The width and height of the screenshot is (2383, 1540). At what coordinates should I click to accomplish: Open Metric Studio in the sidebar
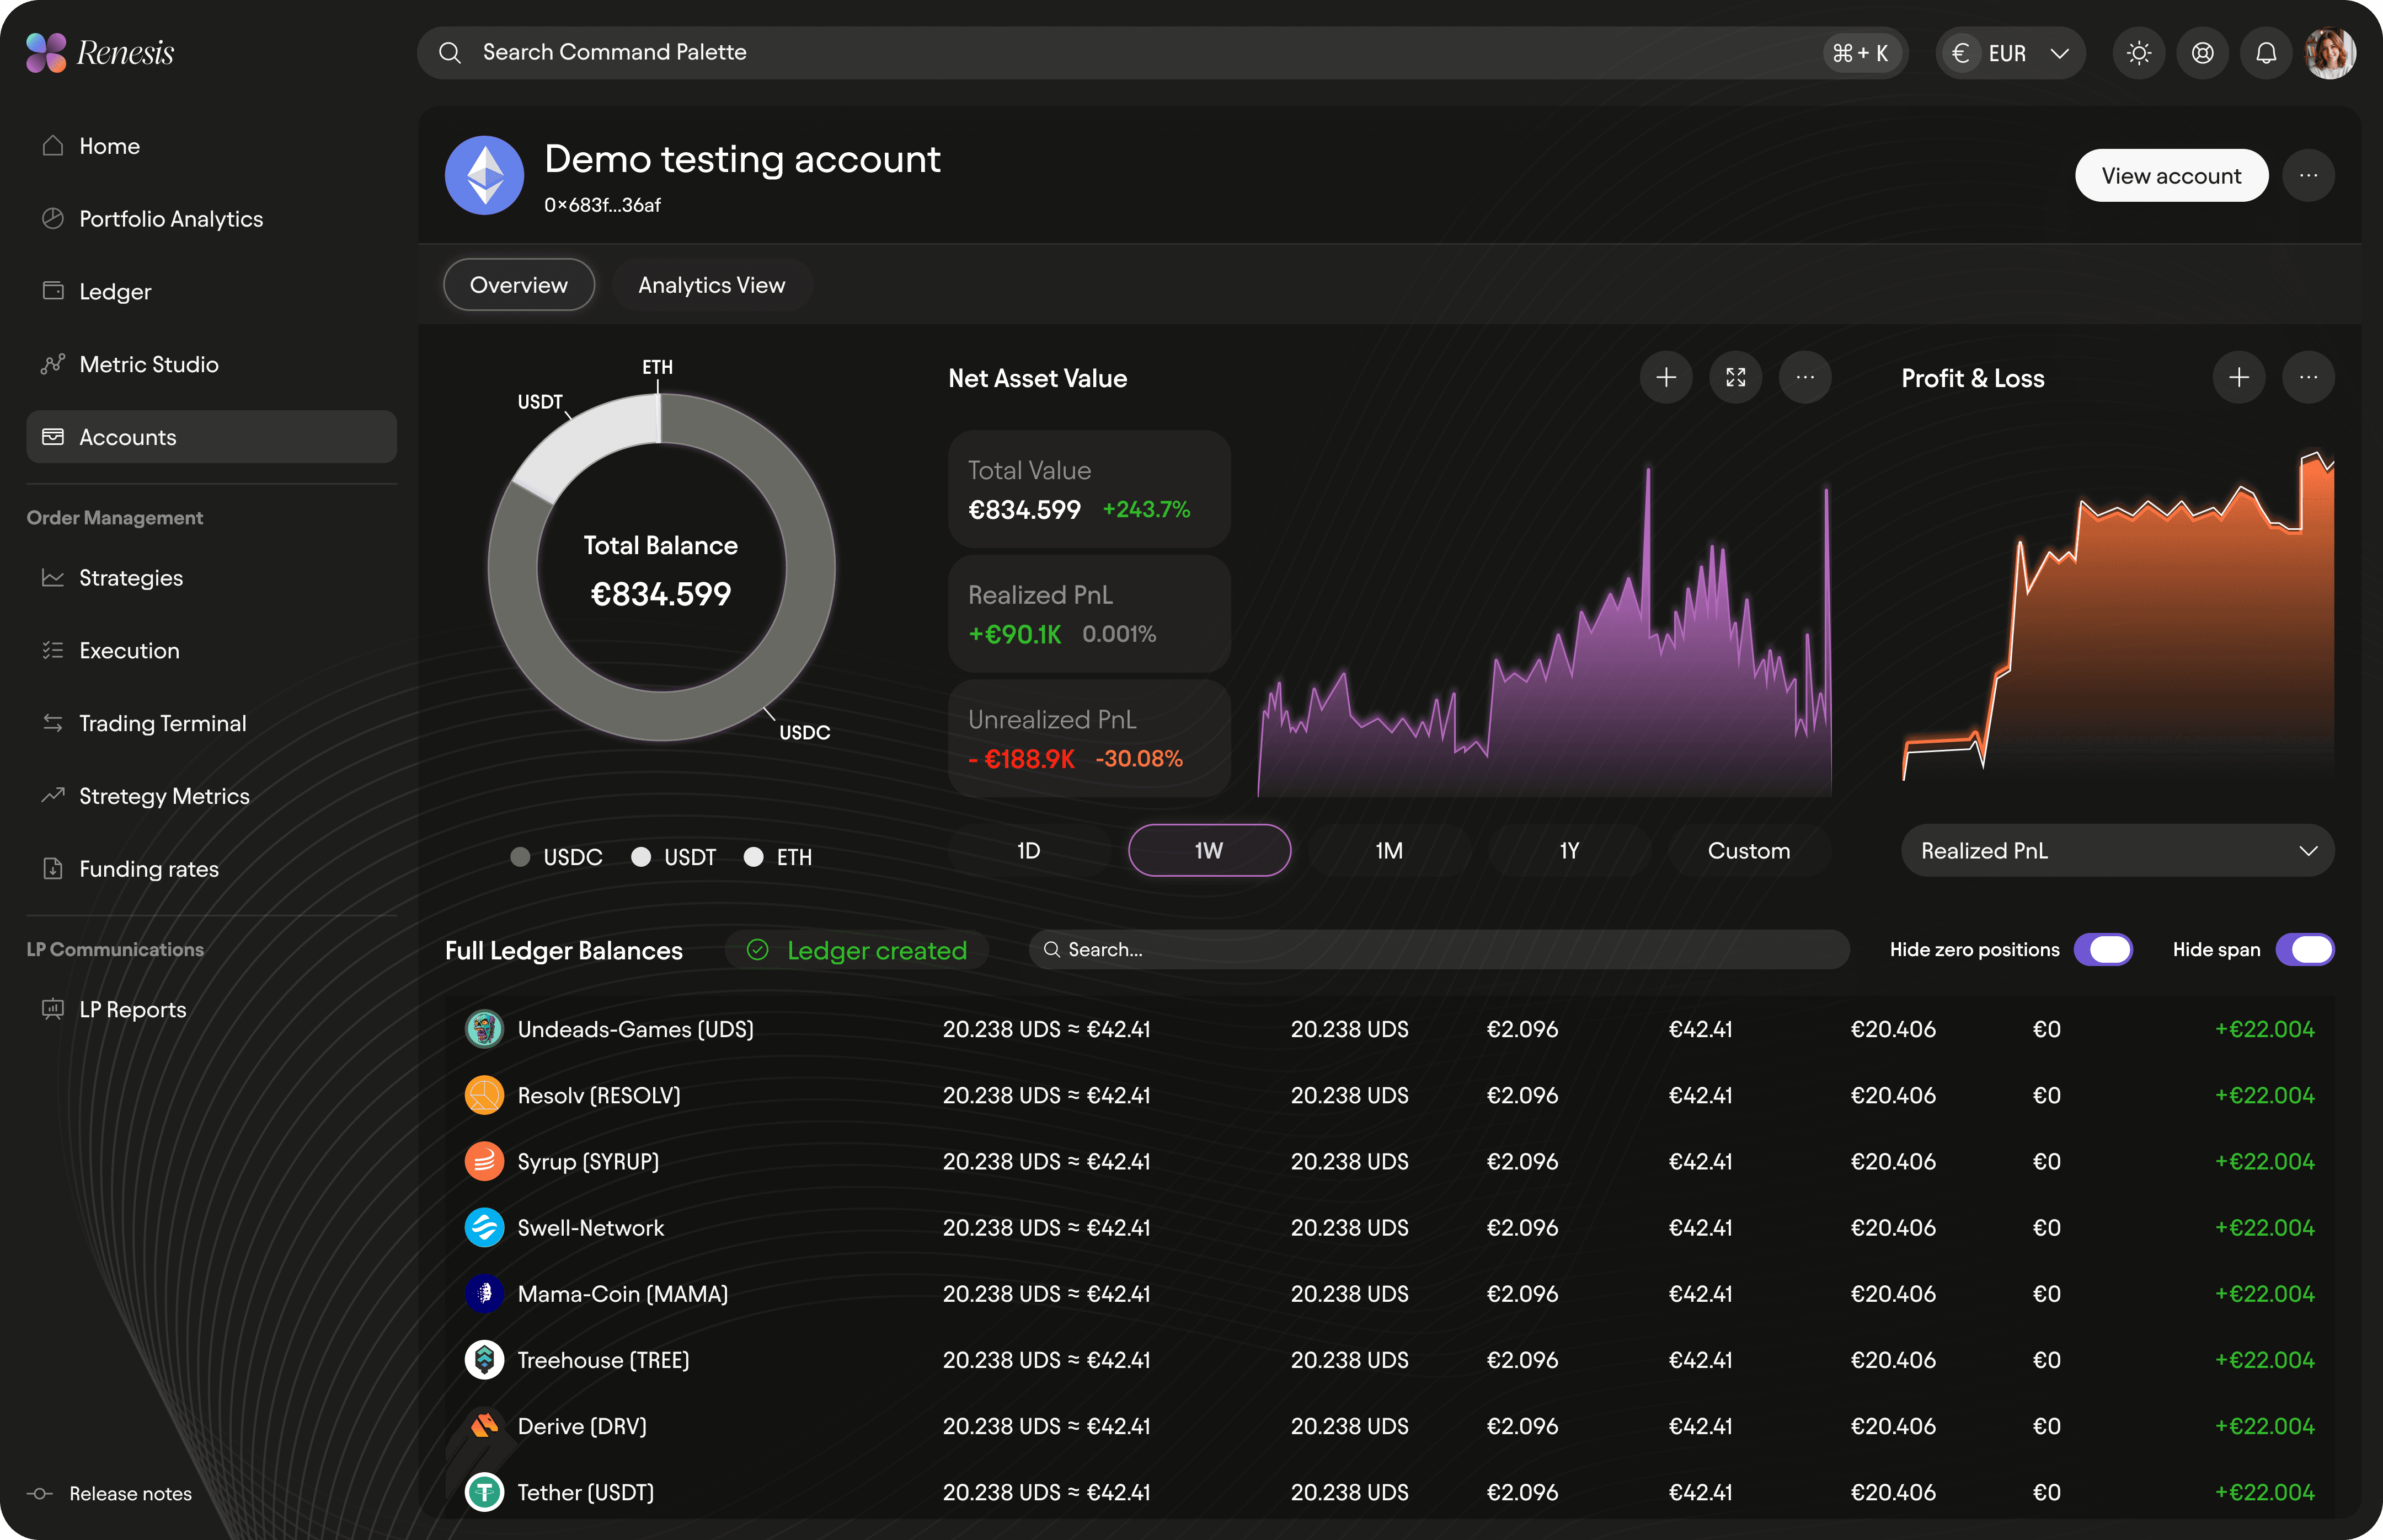[148, 364]
